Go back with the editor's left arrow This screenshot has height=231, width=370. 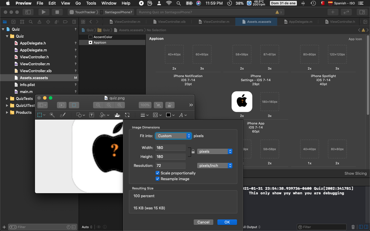click(90, 22)
